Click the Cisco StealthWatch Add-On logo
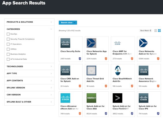Image resolution: width=163 pixels, height=119 pixels. [x=118, y=71]
